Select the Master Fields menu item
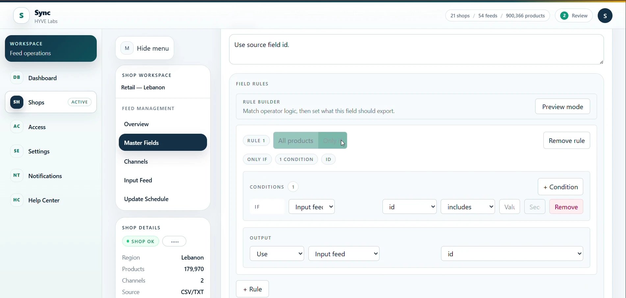626x298 pixels. tap(163, 142)
